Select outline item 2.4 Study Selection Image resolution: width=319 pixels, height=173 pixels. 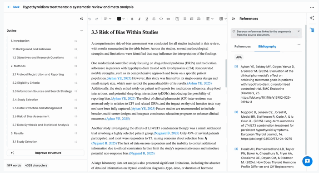coord(25,100)
